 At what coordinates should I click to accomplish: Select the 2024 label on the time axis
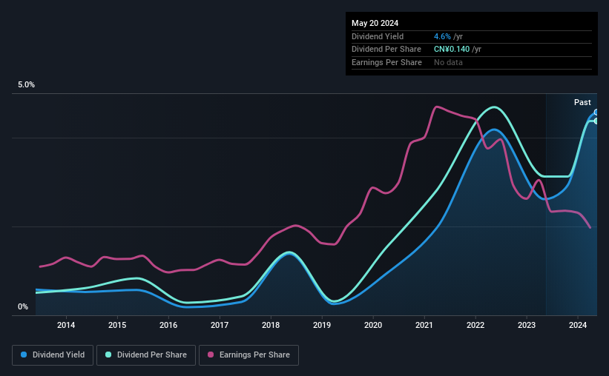point(578,325)
